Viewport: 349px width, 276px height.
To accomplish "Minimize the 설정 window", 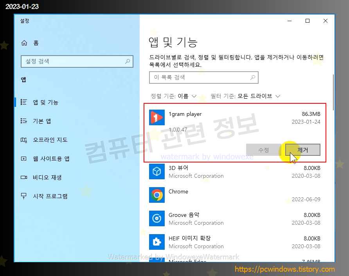I will pyautogui.click(x=290, y=21).
